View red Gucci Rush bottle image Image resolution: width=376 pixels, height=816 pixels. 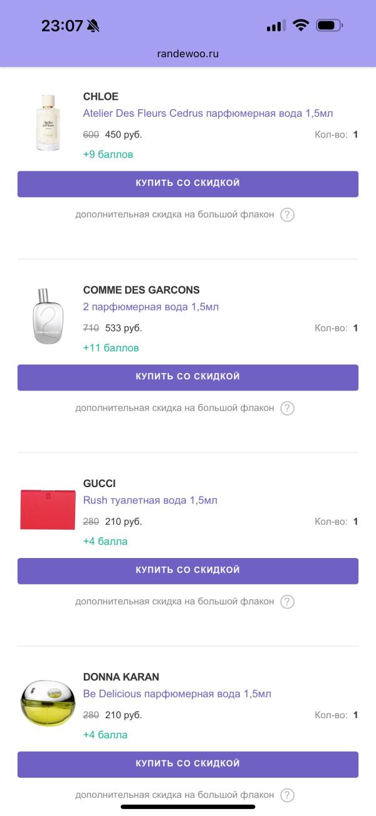point(48,508)
